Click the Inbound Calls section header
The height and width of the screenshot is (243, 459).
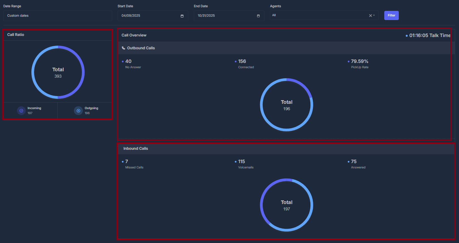pos(286,148)
